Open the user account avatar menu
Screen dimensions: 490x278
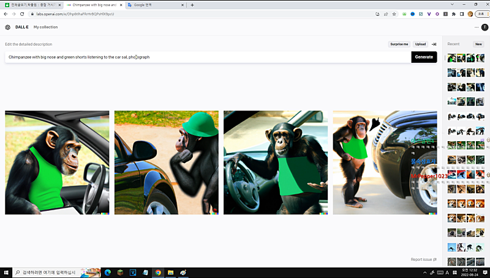484,27
